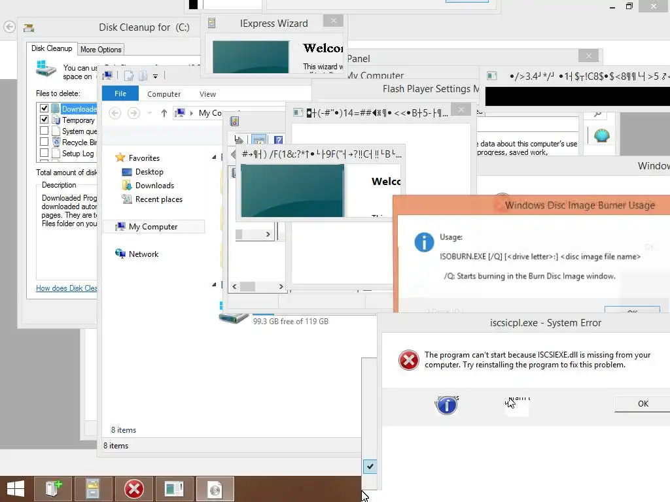
Task: Click the red error icon in System Error
Action: [408, 360]
